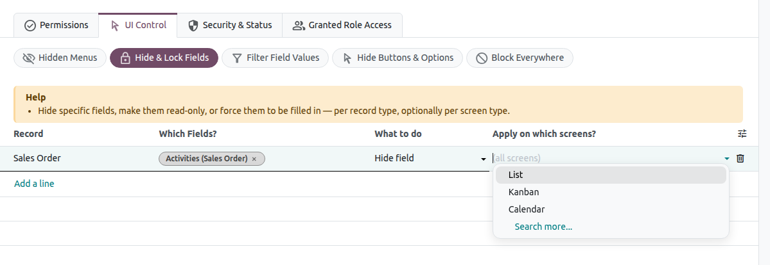The height and width of the screenshot is (265, 770).
Task: Click the Activities (Sales Order) field tag
Action: click(212, 159)
